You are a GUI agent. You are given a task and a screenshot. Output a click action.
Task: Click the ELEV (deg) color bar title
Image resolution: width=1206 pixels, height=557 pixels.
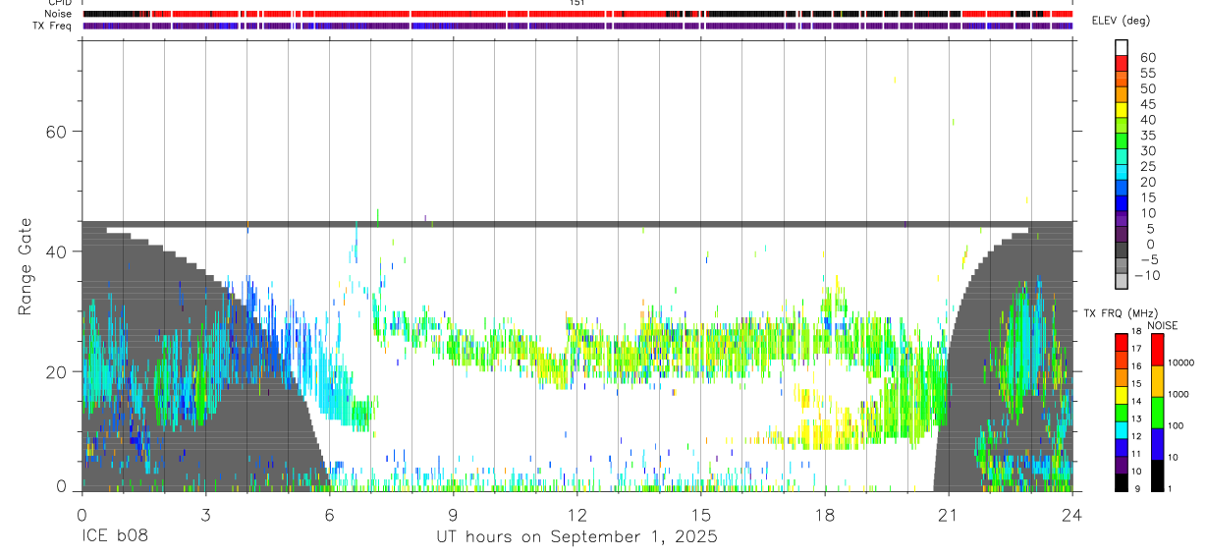pos(1121,21)
